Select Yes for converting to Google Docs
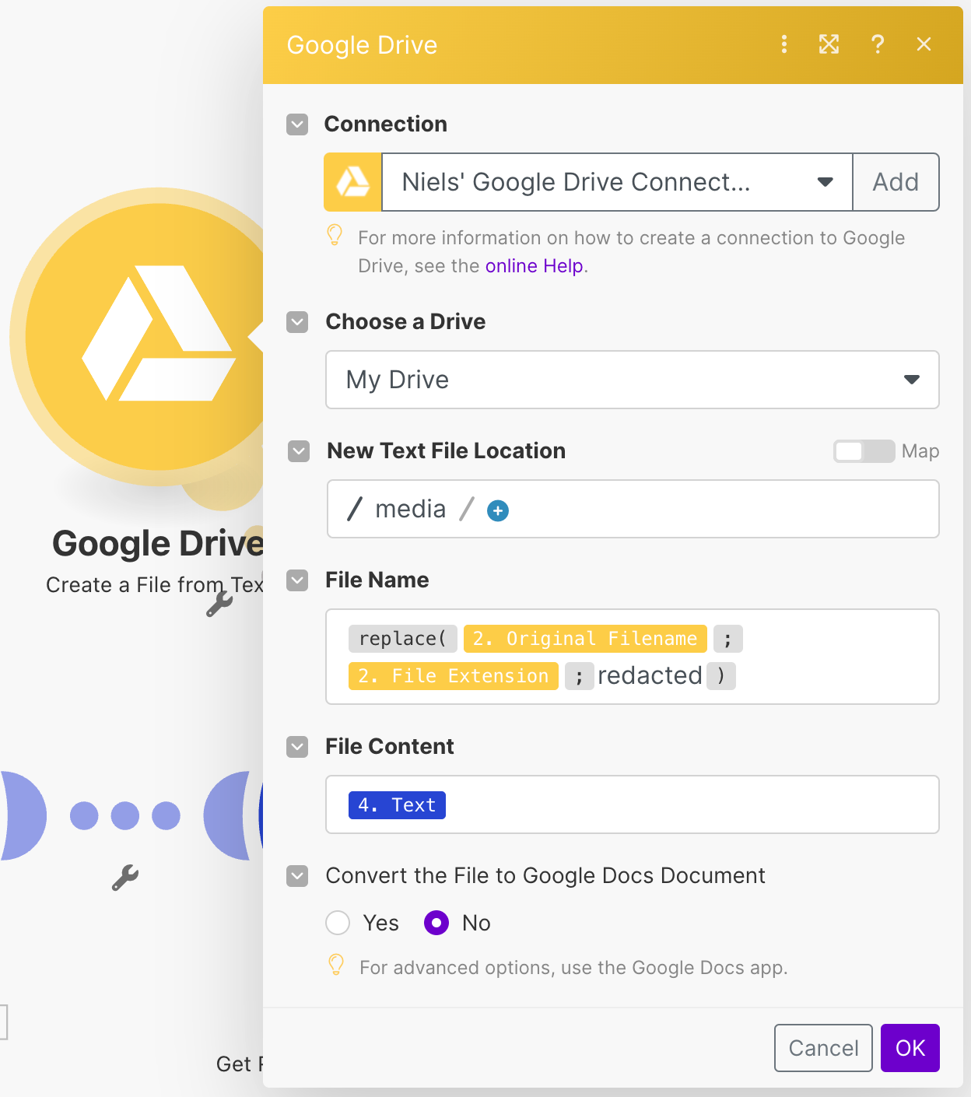Screen dimensions: 971x1097 [x=338, y=923]
